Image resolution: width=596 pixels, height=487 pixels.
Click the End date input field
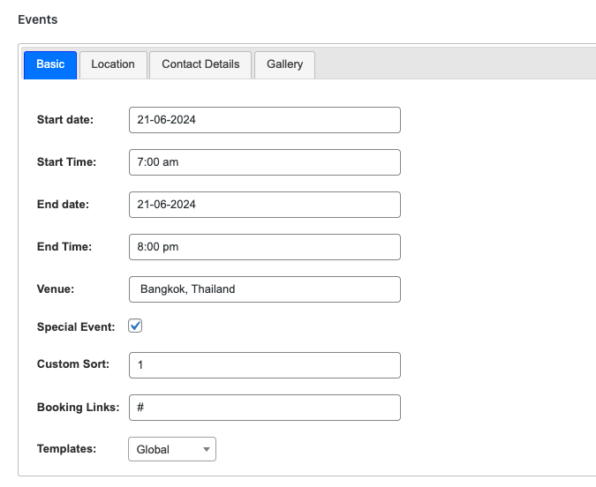coord(264,205)
